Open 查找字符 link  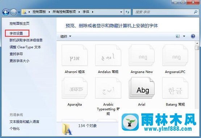point(16,54)
